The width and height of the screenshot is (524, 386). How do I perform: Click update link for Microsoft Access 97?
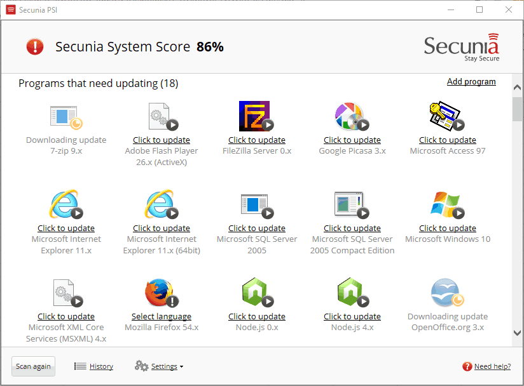(448, 140)
